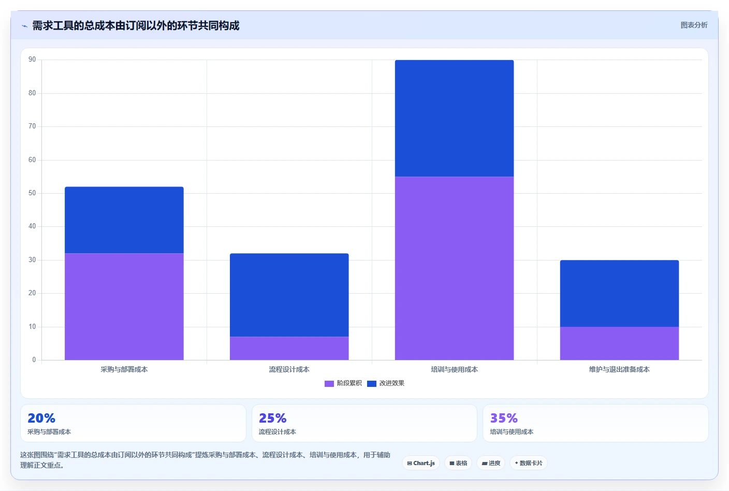Click the y-axis value 0
Image resolution: width=729 pixels, height=491 pixels.
coord(34,360)
